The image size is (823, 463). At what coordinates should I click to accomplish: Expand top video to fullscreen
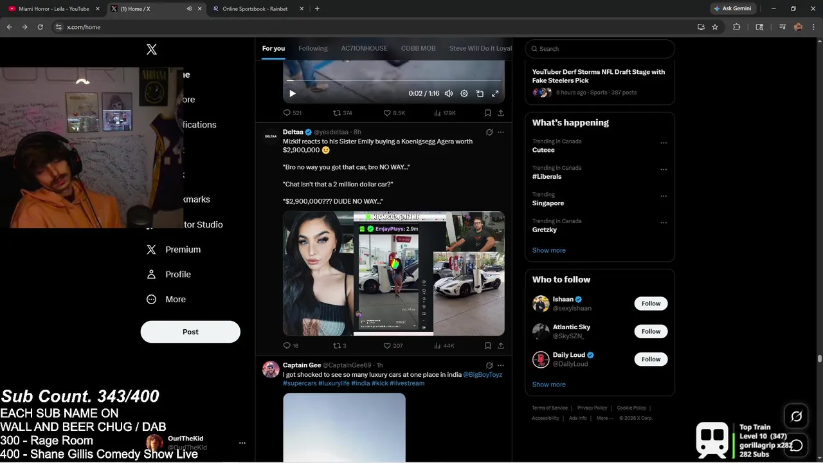coord(495,93)
